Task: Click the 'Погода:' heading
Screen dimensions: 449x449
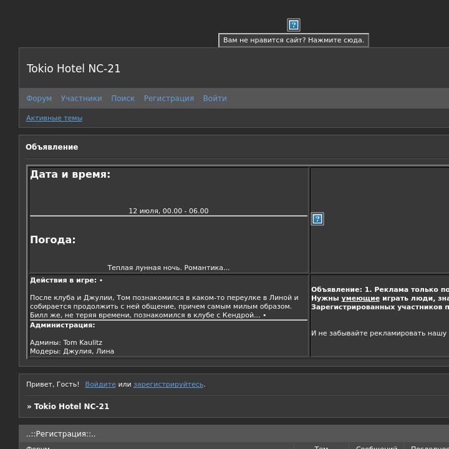Action: [53, 239]
